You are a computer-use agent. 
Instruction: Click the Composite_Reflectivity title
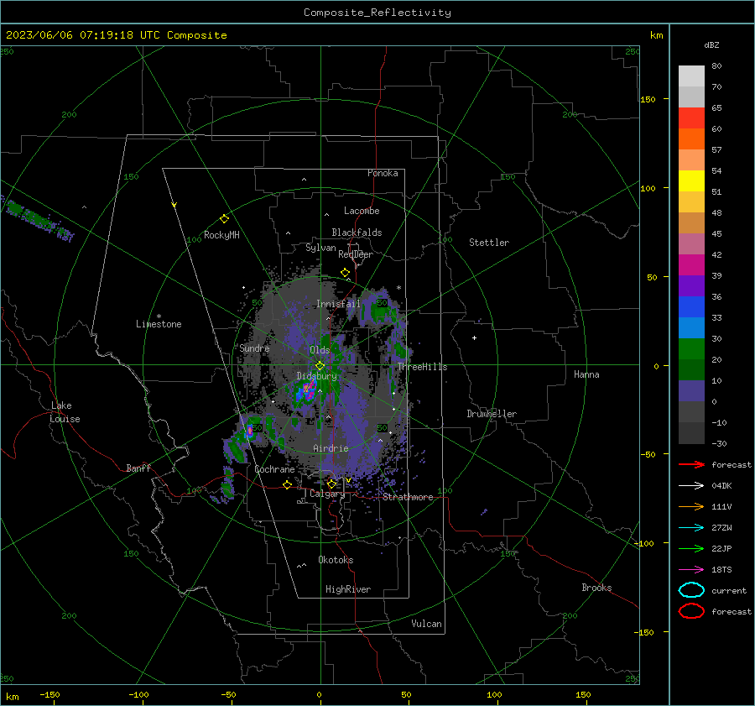pyautogui.click(x=377, y=13)
